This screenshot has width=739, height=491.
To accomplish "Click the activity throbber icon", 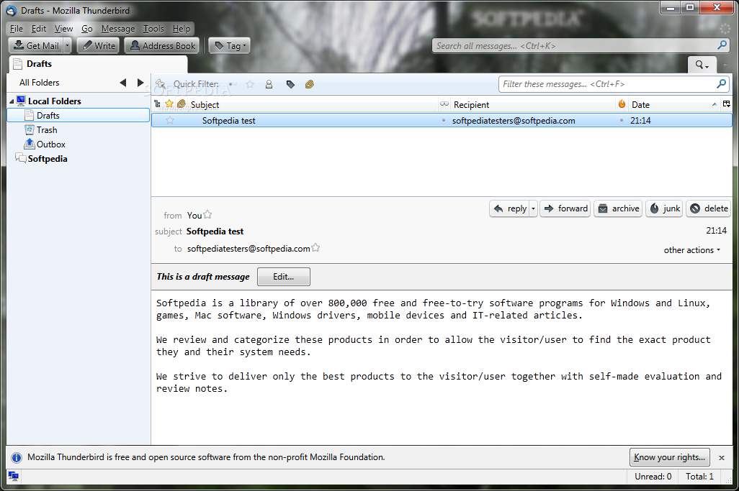I will coord(725,29).
